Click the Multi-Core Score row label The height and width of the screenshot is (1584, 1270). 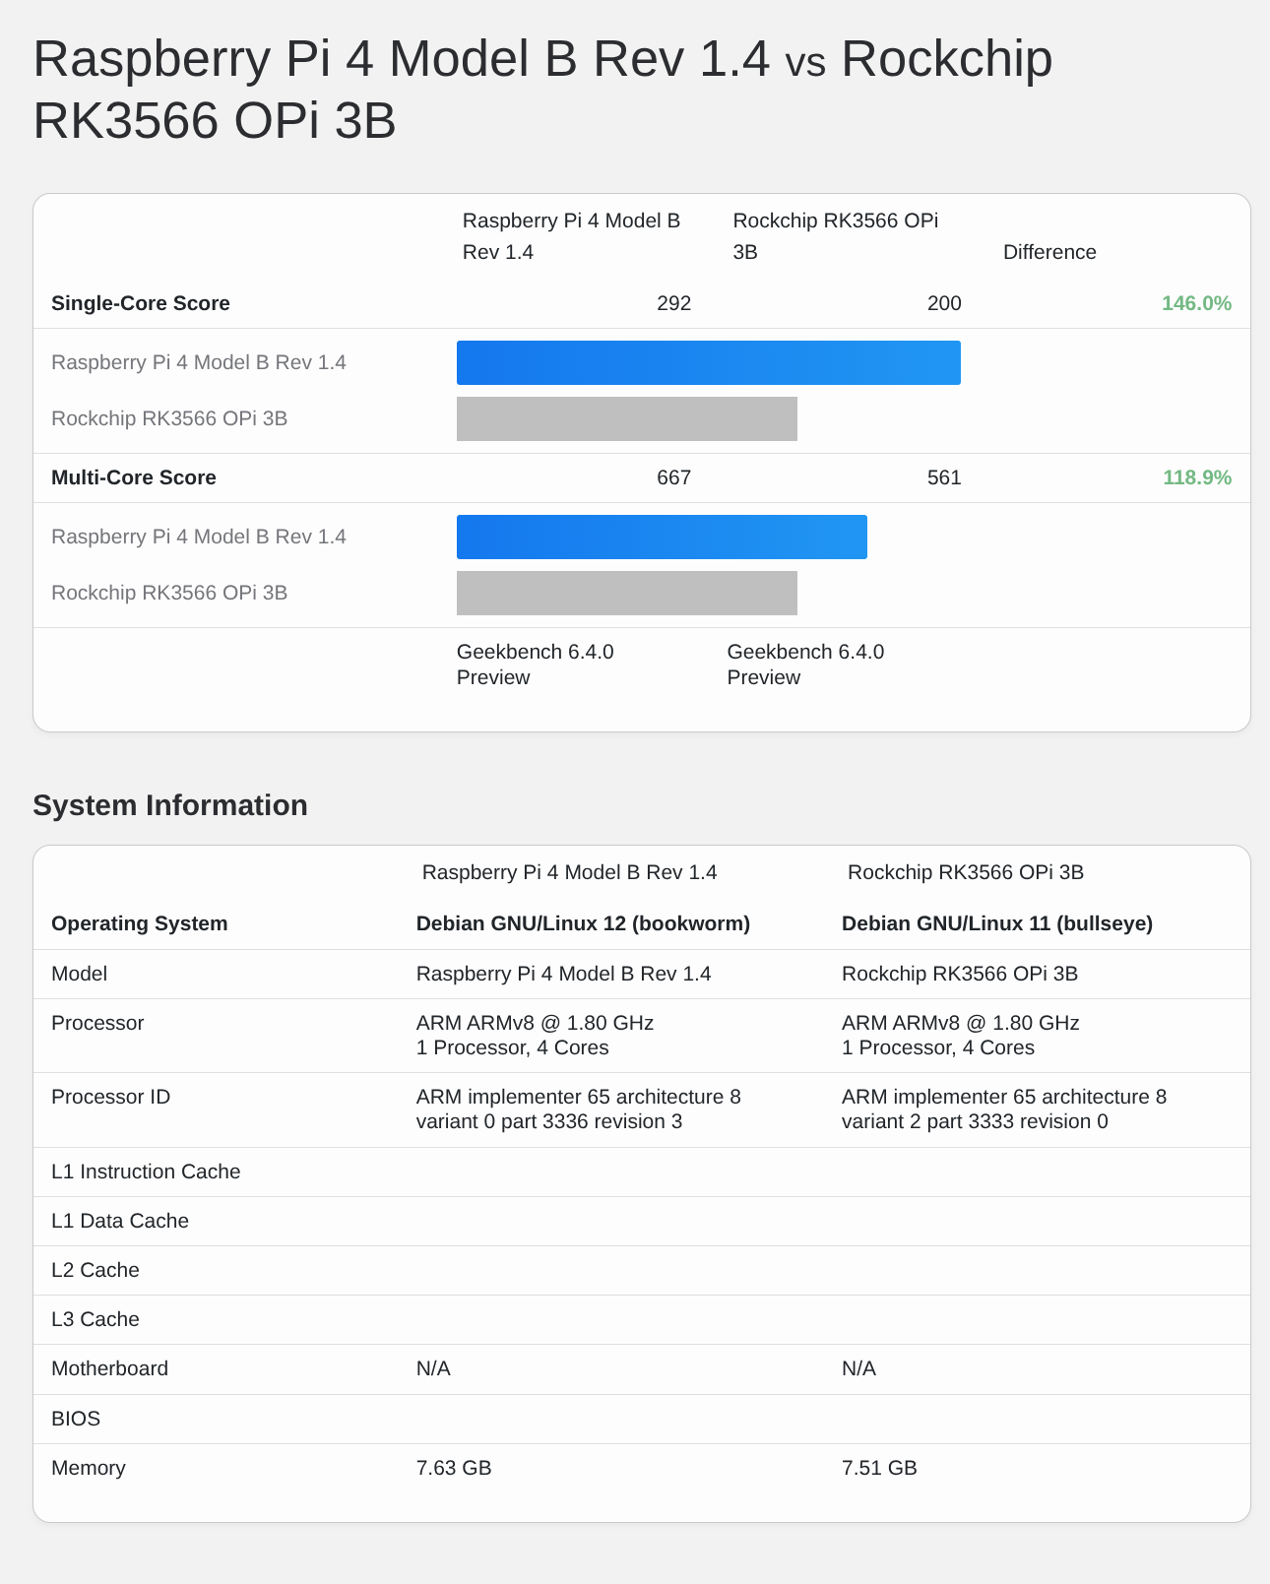(134, 477)
